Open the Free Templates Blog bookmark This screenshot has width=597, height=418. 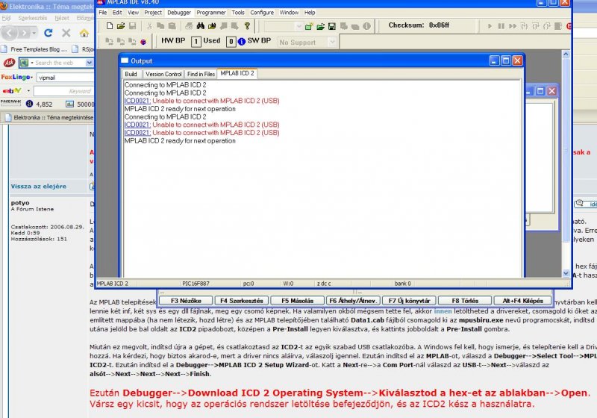pyautogui.click(x=34, y=49)
